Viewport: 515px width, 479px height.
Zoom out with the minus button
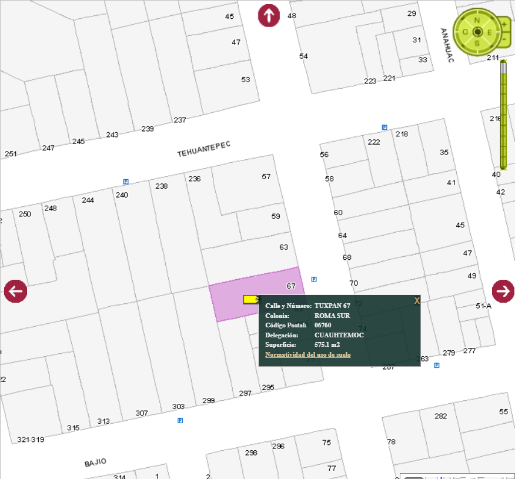click(504, 39)
